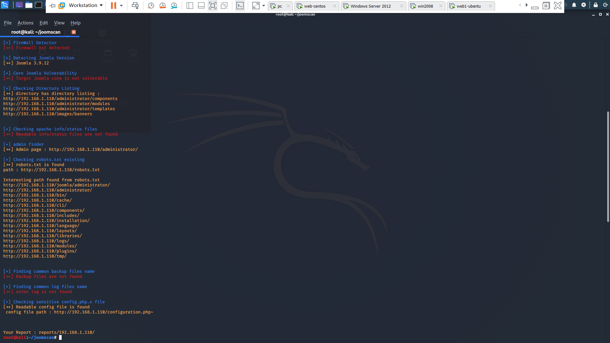Click the stretch guest display icon
The height and width of the screenshot is (343, 610).
click(256, 5)
